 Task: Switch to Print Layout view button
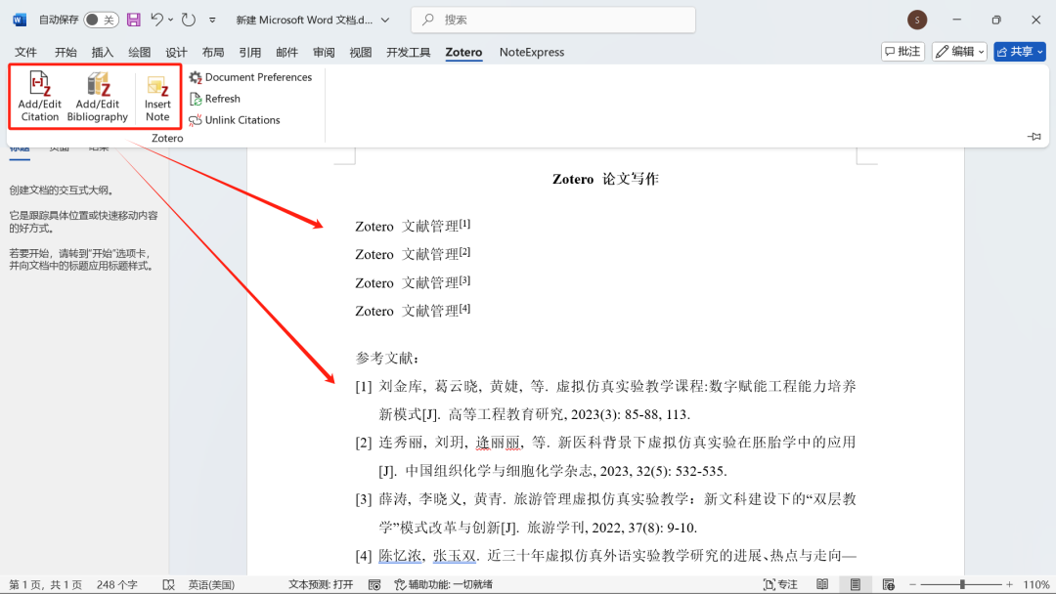(x=856, y=584)
